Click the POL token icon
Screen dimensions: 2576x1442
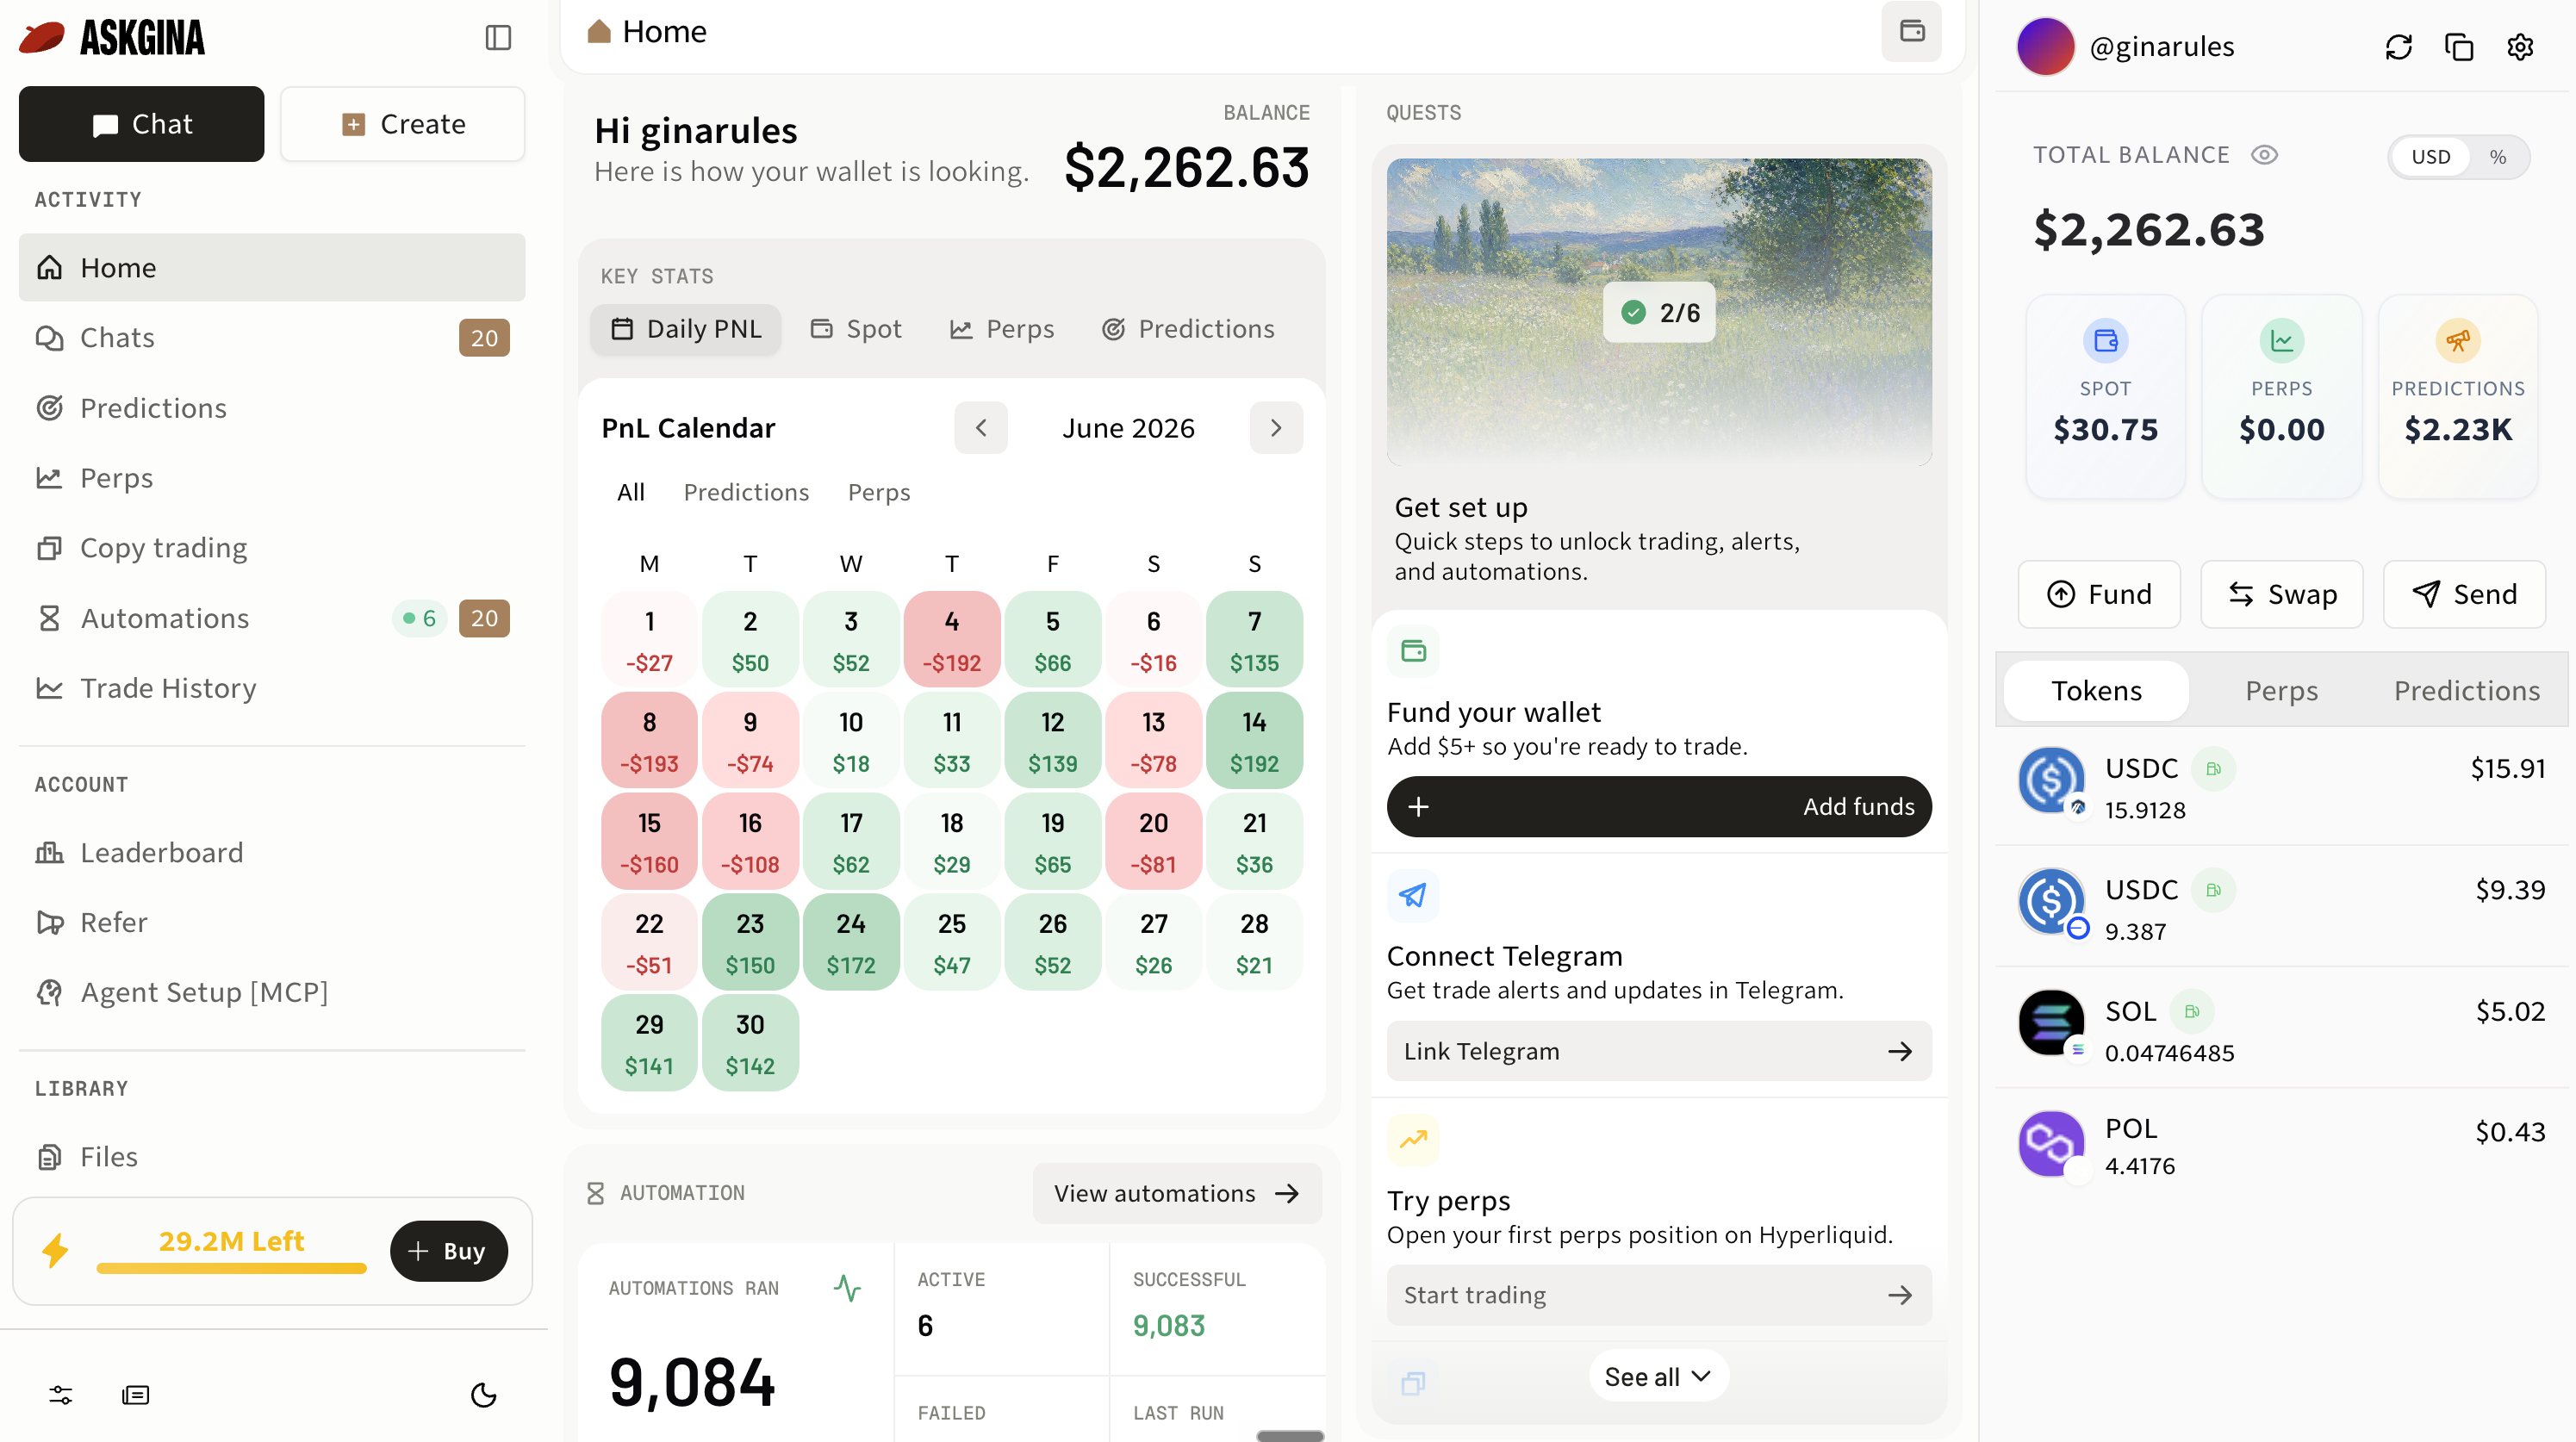[2051, 1143]
